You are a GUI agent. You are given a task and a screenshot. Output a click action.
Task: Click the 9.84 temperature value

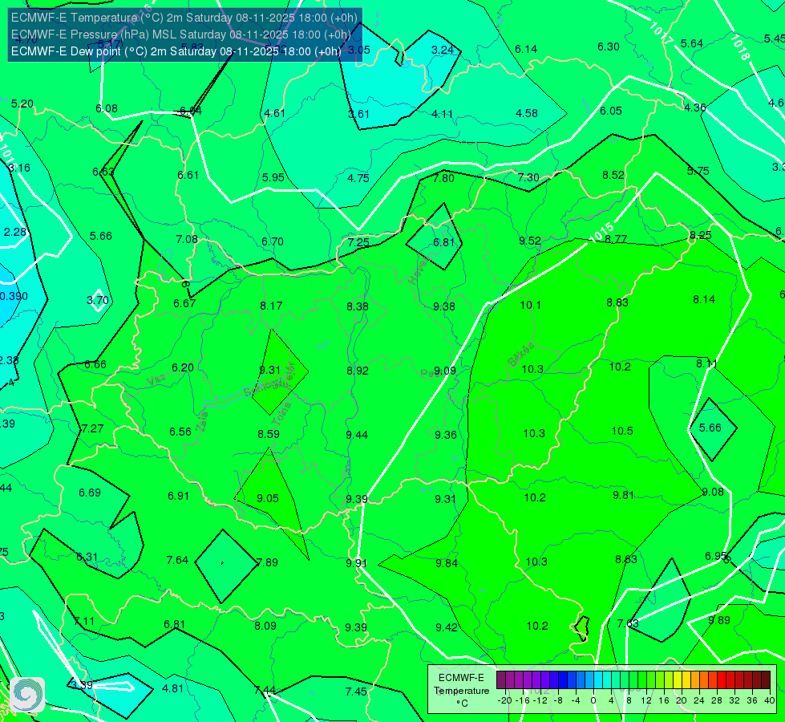[x=447, y=563]
